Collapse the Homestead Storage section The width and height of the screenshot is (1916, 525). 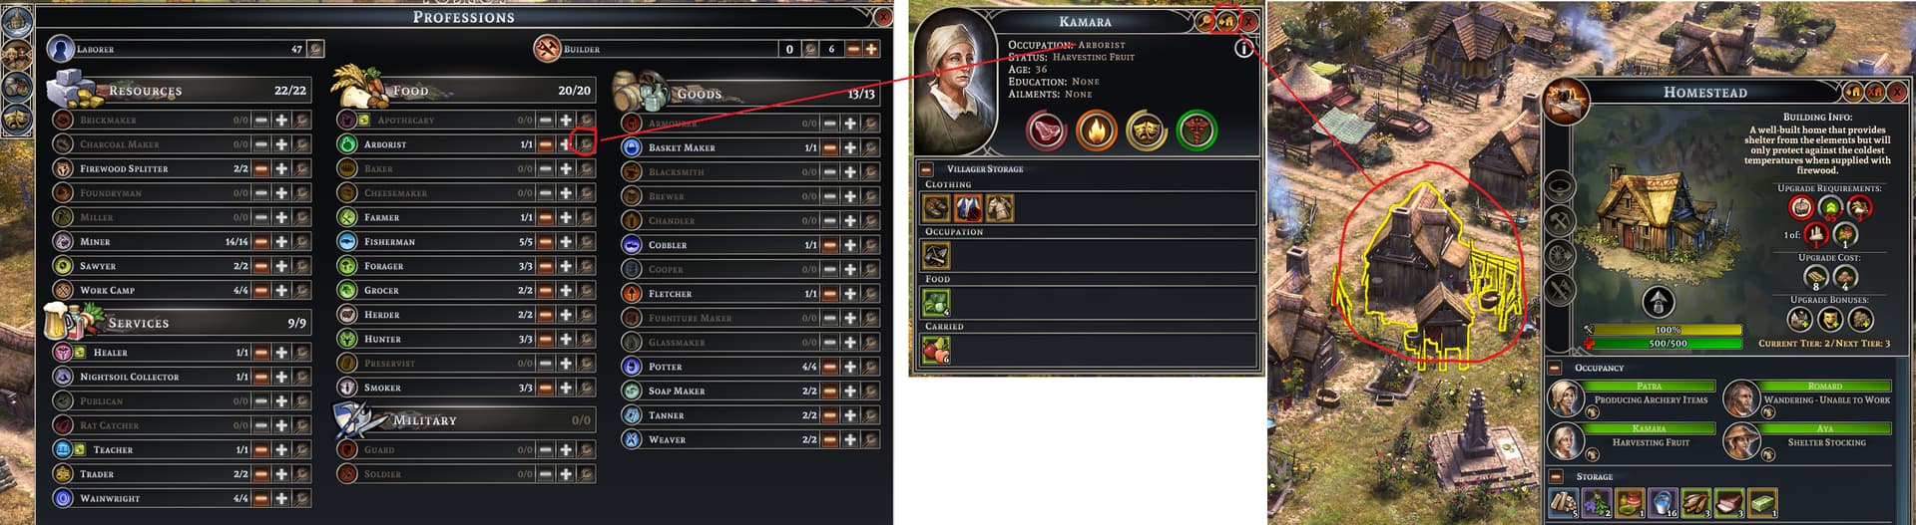1555,476
